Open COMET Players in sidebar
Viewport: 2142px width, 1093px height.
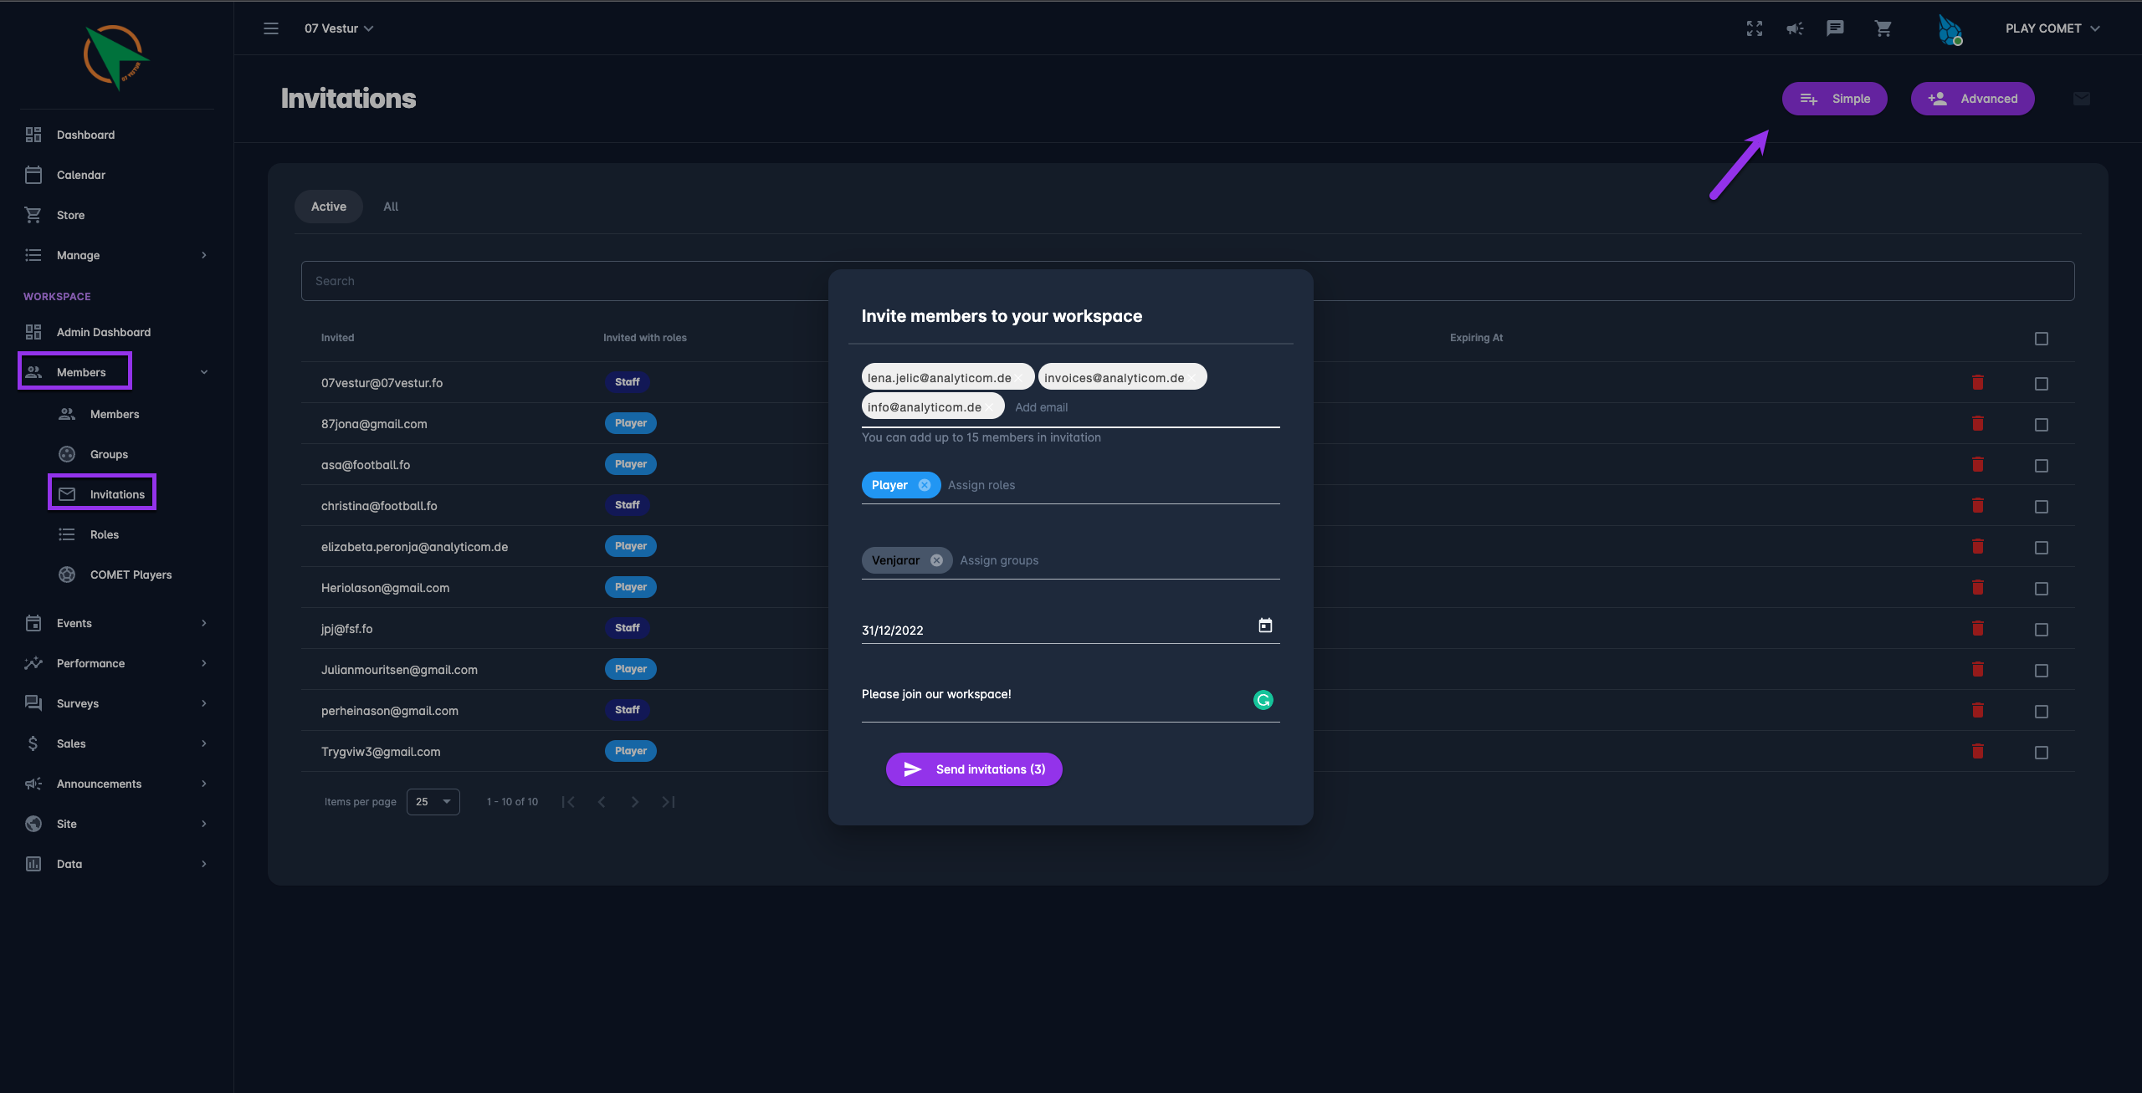coord(131,575)
